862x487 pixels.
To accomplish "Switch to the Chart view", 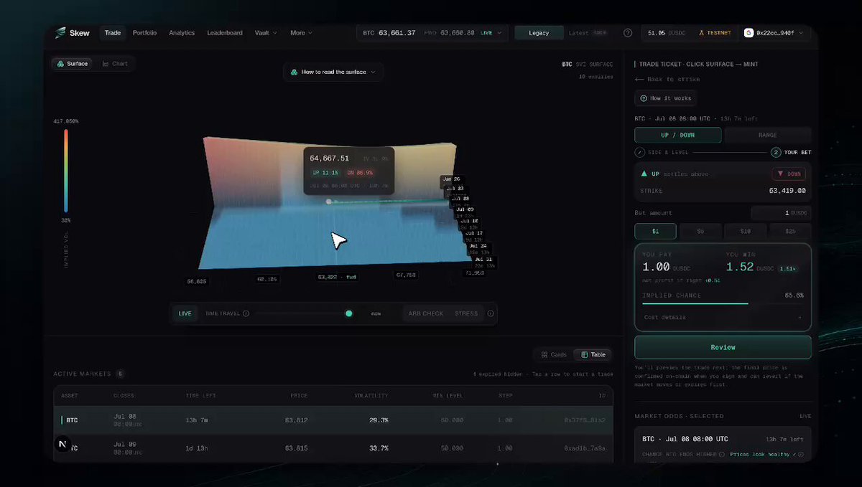I will coord(115,64).
